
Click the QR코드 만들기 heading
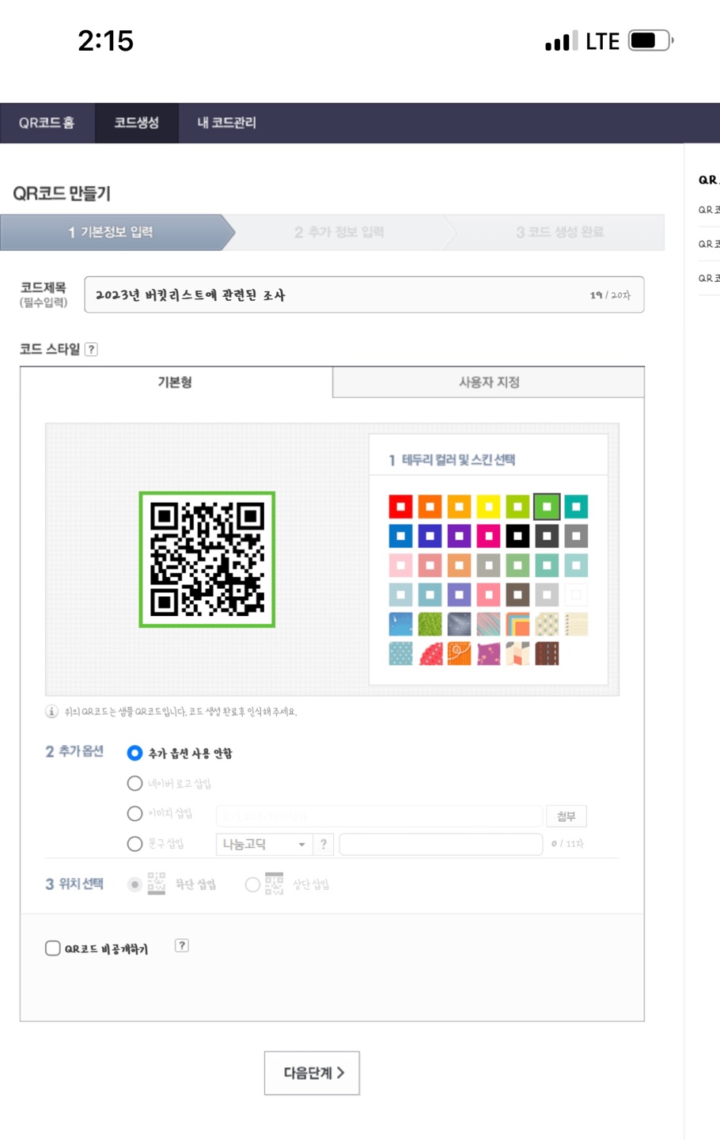pos(62,193)
